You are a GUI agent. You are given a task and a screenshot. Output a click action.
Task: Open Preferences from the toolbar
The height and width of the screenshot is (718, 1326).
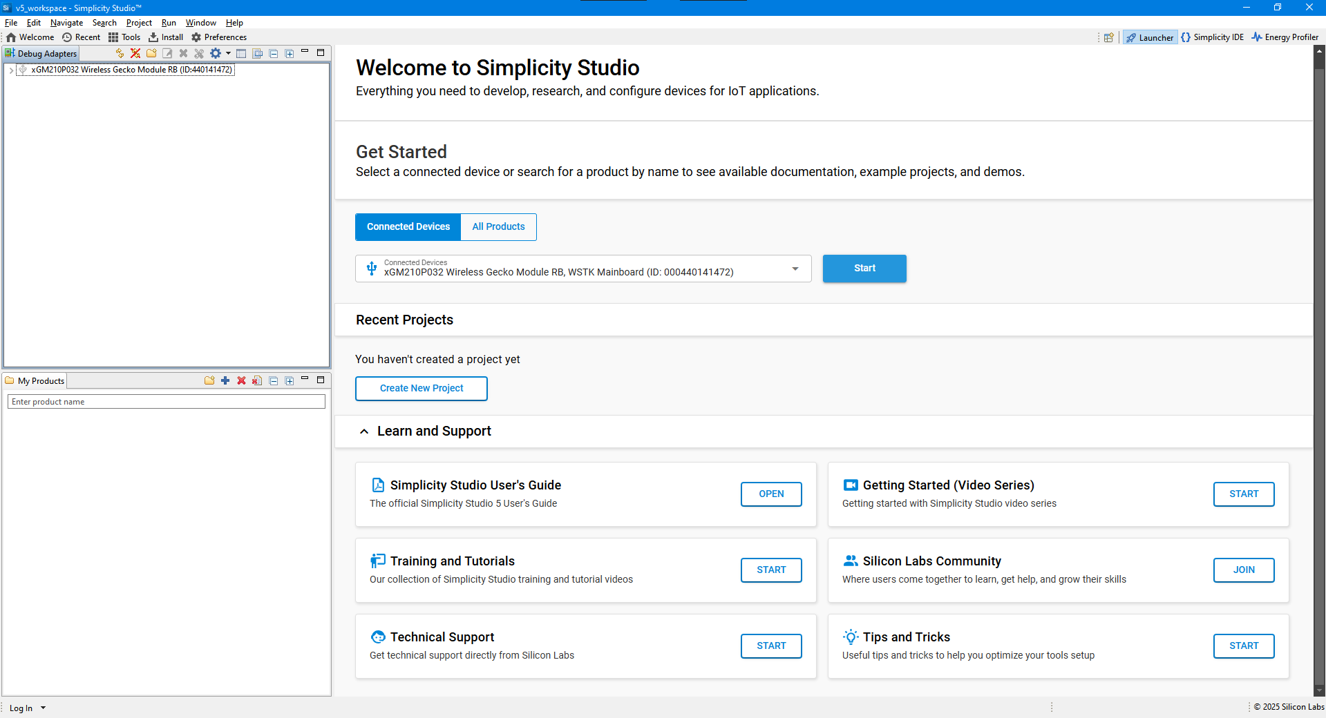[x=219, y=37]
